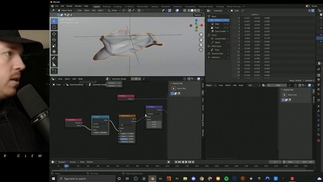
Task: Select the Rotate tool in viewport toolbar
Action: coord(54,40)
